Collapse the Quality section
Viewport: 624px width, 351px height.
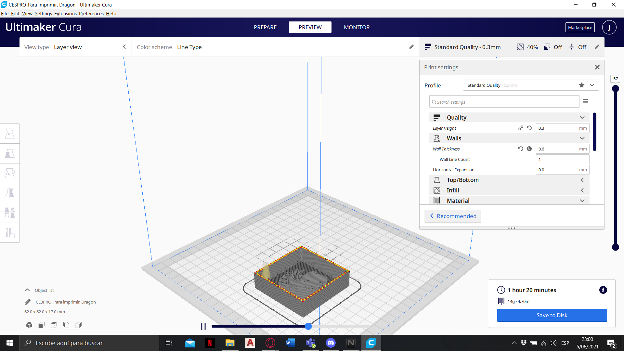(509, 117)
